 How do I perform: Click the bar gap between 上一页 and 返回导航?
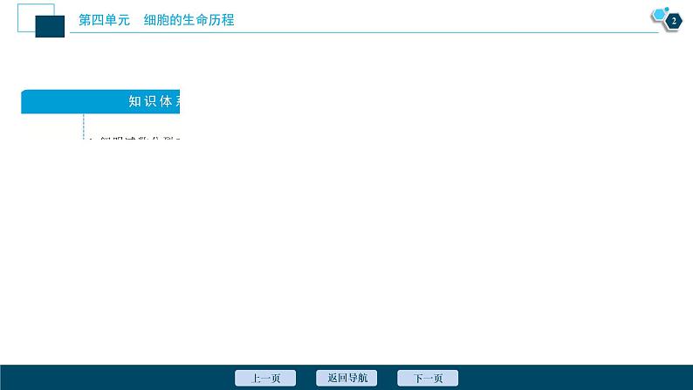coord(305,378)
